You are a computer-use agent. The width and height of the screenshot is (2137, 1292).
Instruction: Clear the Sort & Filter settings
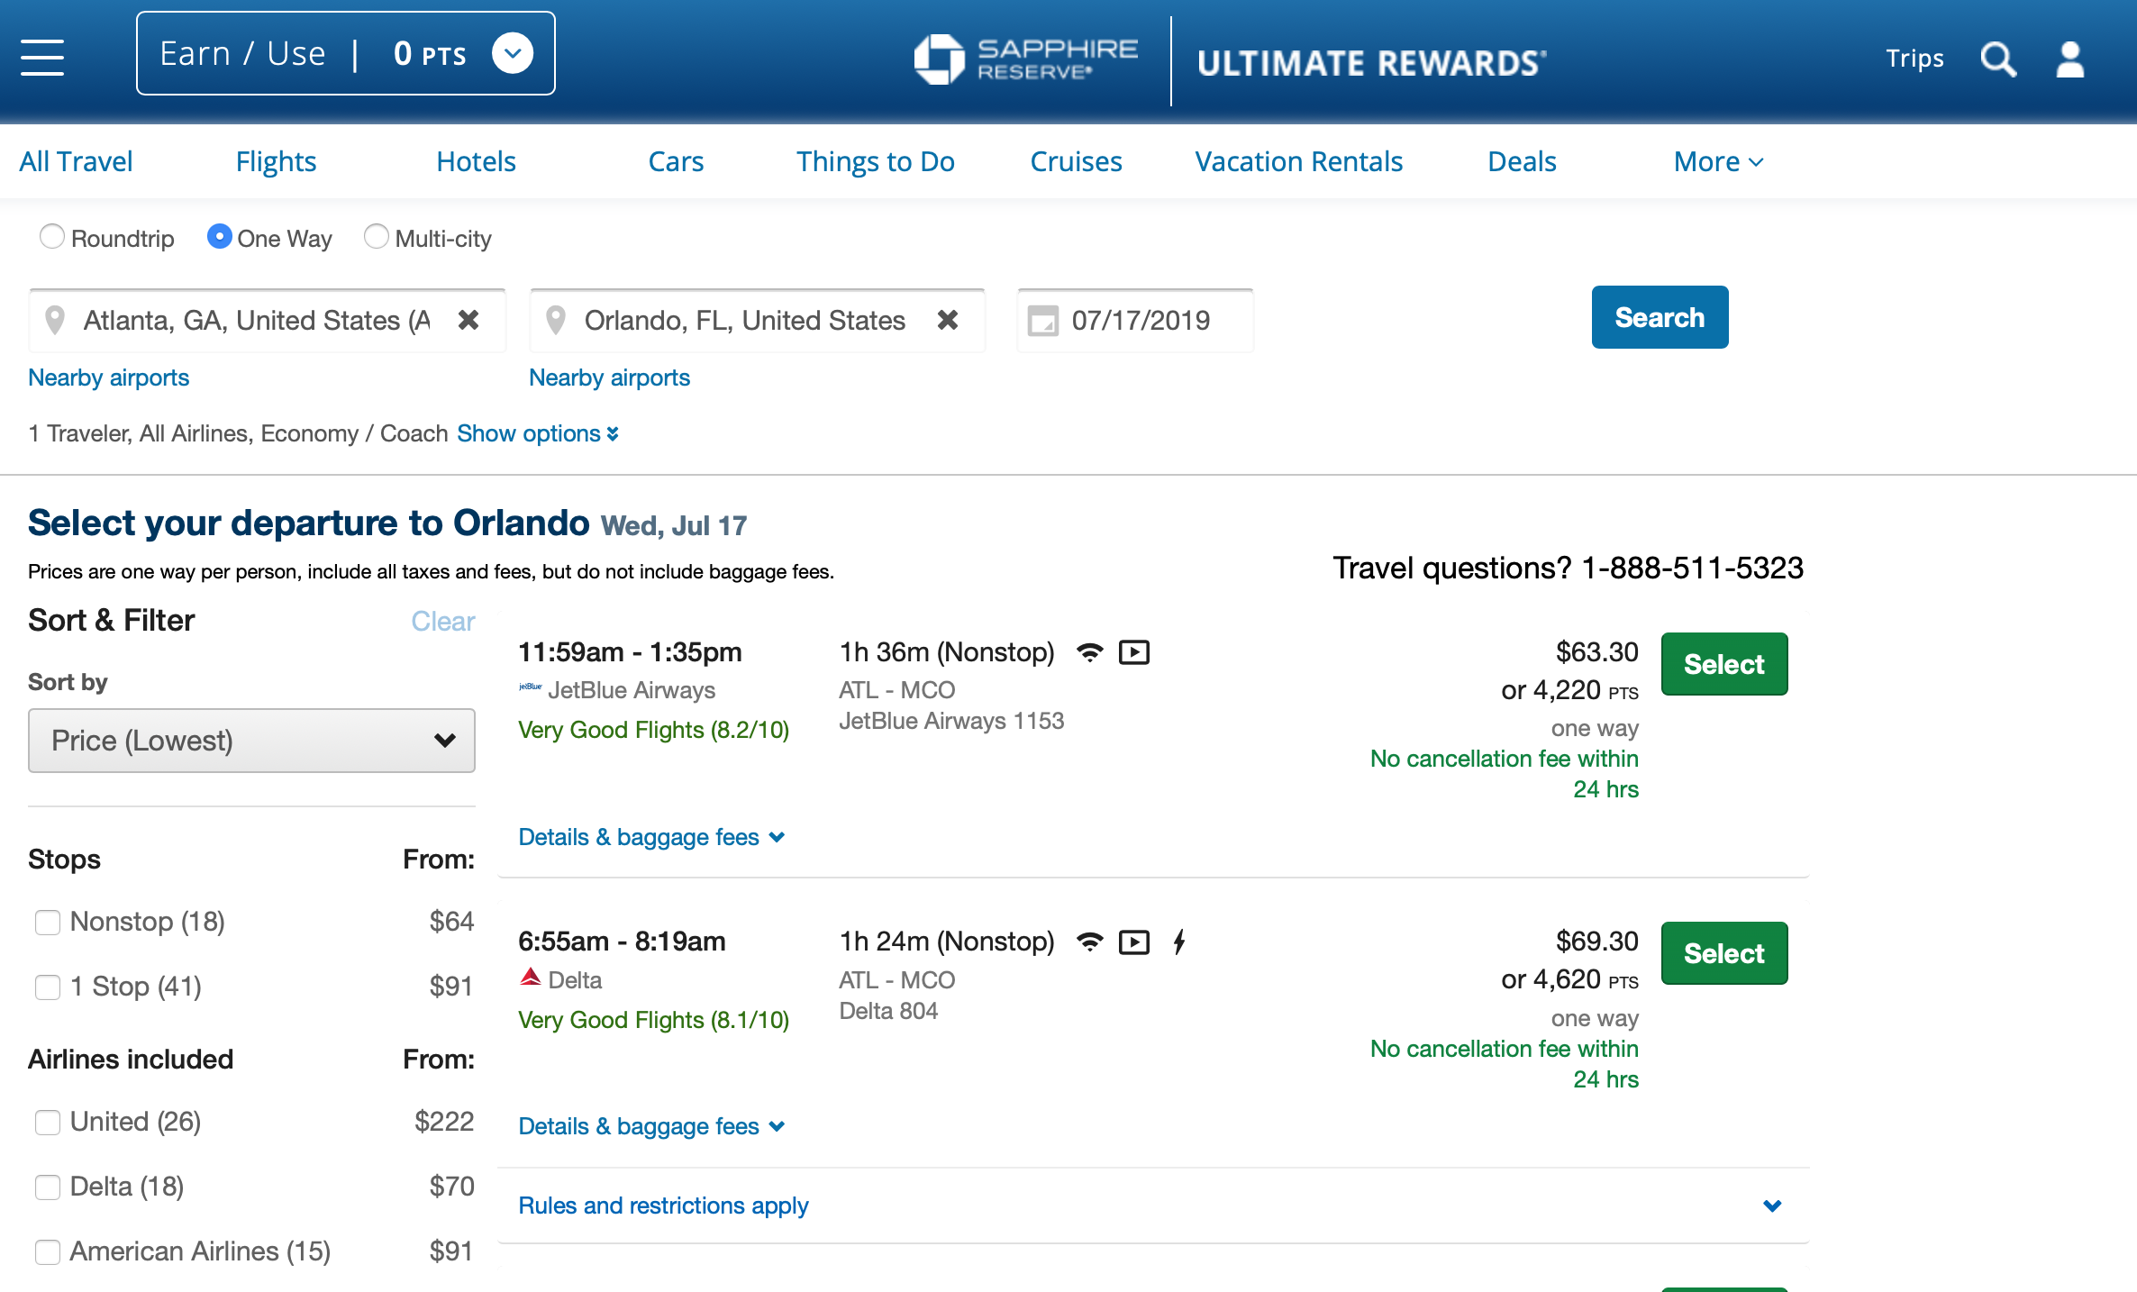pos(442,621)
